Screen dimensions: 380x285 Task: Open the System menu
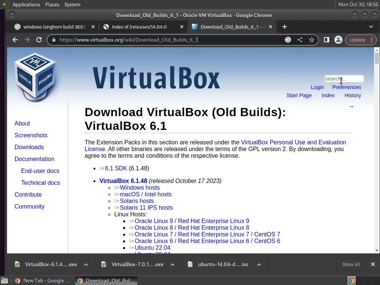pyautogui.click(x=72, y=4)
